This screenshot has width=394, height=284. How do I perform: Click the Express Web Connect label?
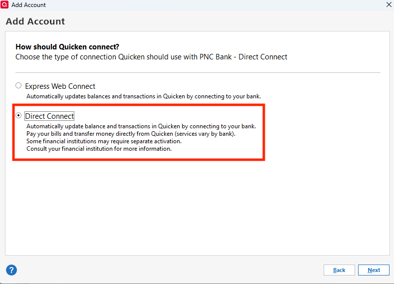point(60,86)
